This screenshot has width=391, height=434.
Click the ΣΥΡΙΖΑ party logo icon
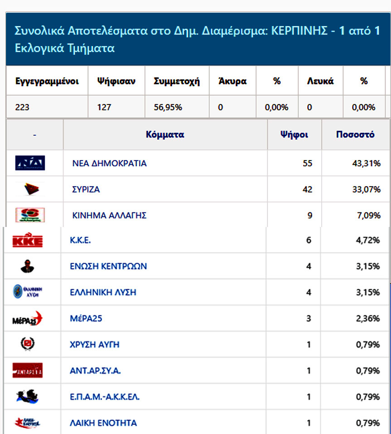(x=31, y=189)
